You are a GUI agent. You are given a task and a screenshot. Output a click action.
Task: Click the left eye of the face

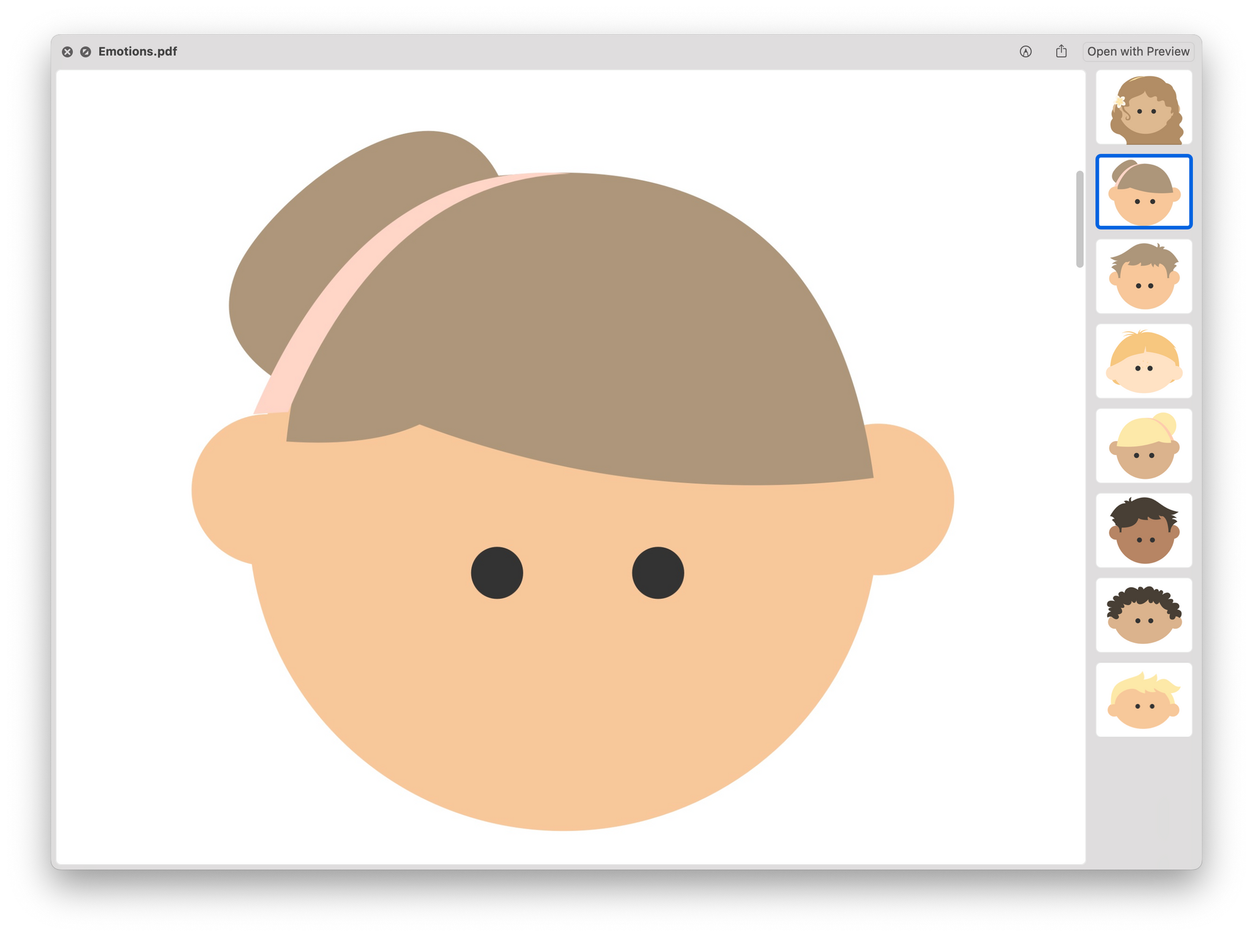pos(497,573)
